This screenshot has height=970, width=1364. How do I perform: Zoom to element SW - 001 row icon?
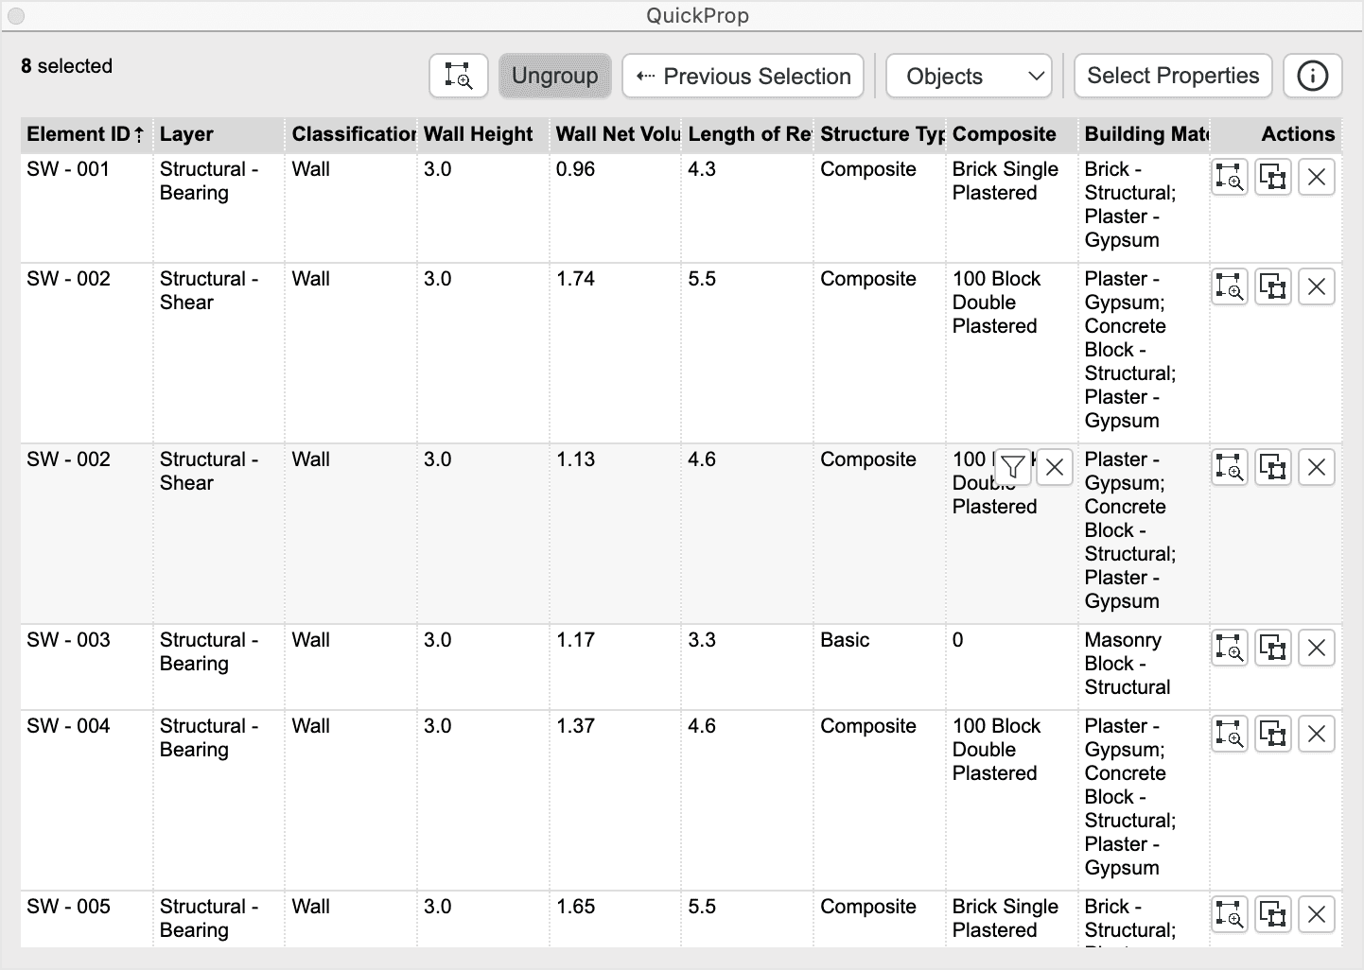(1229, 177)
